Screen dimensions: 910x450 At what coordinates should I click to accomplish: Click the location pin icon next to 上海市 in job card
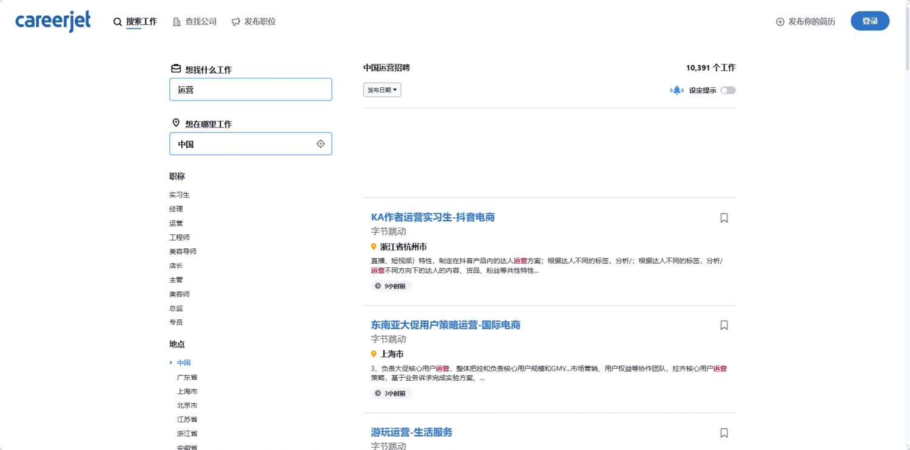coord(374,354)
